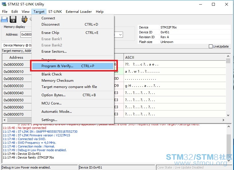Click the memory table scroll up arrow
The height and width of the screenshot is (170, 234).
(x=228, y=56)
